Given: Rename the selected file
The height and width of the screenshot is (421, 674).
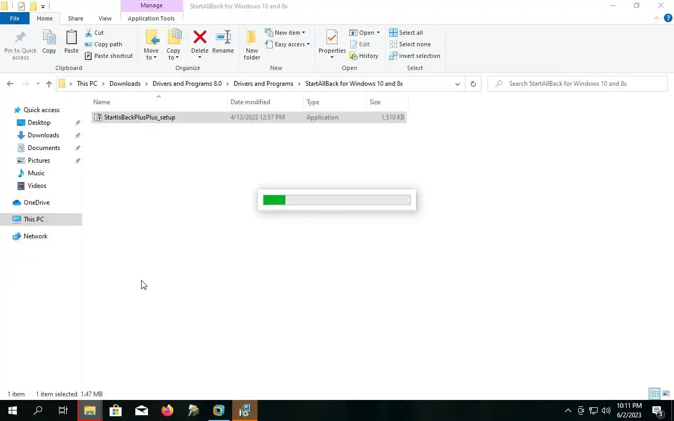Looking at the screenshot, I should point(223,42).
